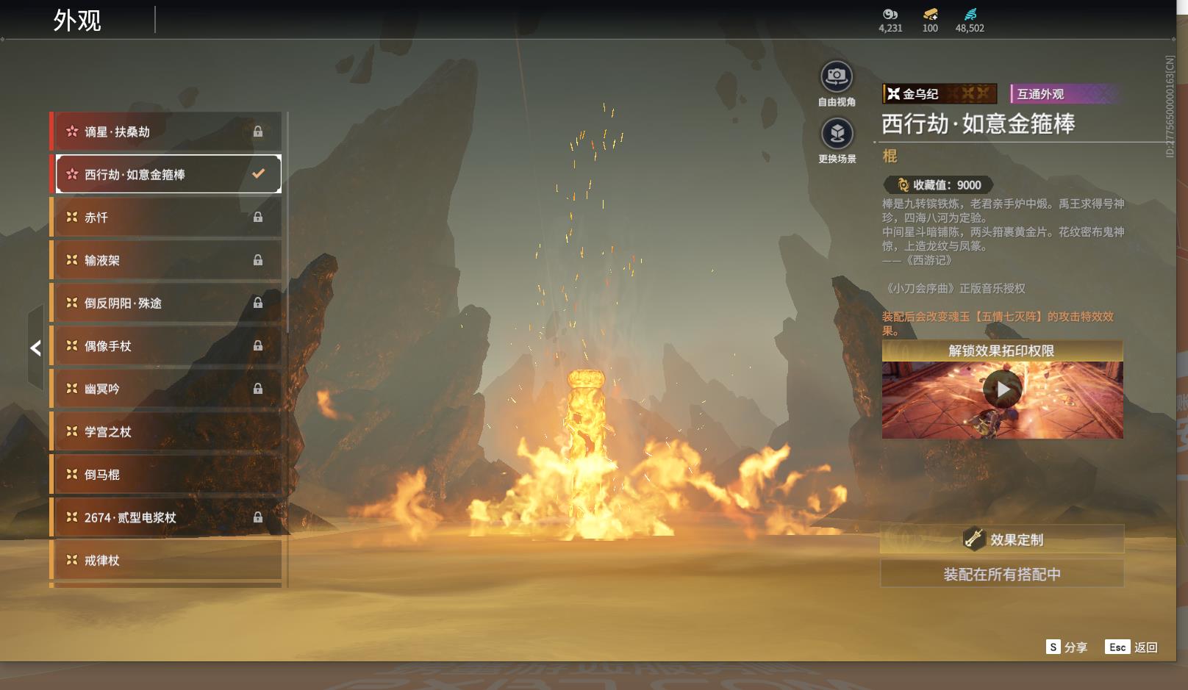This screenshot has height=690, width=1188.
Task: Click the free camera view icon
Action: pos(836,76)
